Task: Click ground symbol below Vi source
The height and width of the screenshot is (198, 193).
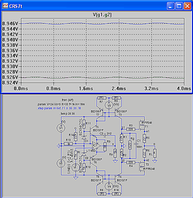Action: coord(76,178)
